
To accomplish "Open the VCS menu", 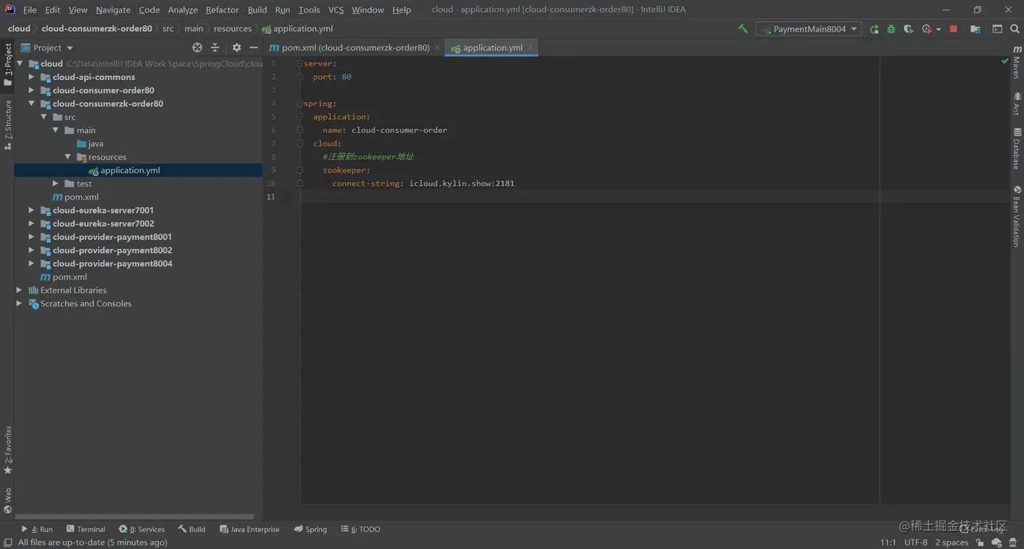I will click(x=336, y=10).
